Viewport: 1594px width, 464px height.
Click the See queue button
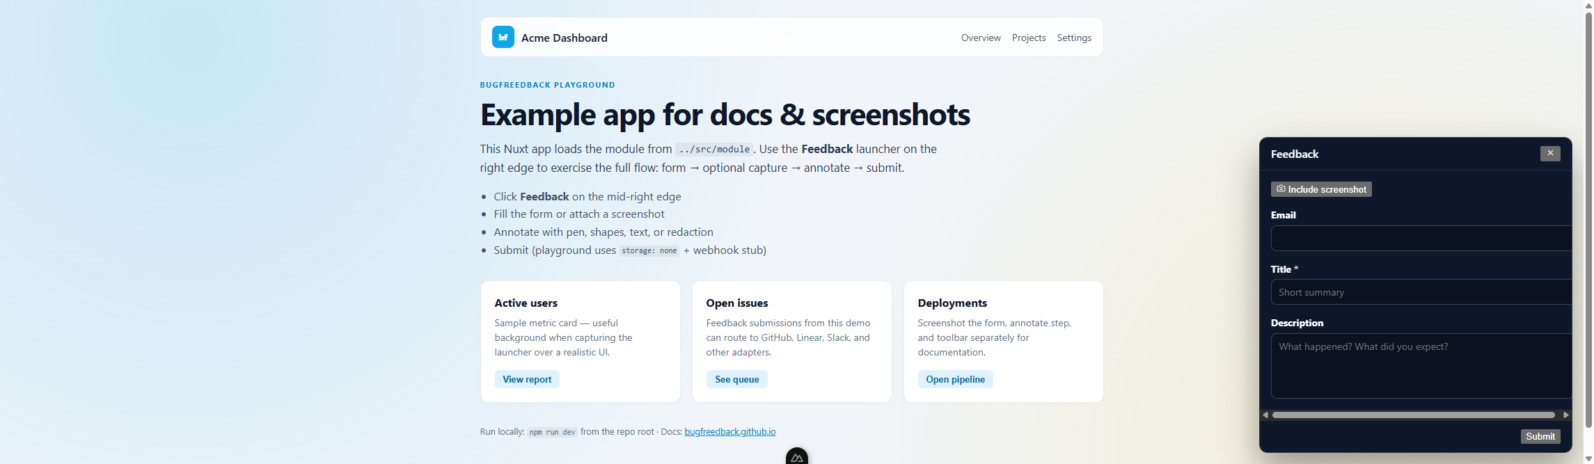coord(736,379)
